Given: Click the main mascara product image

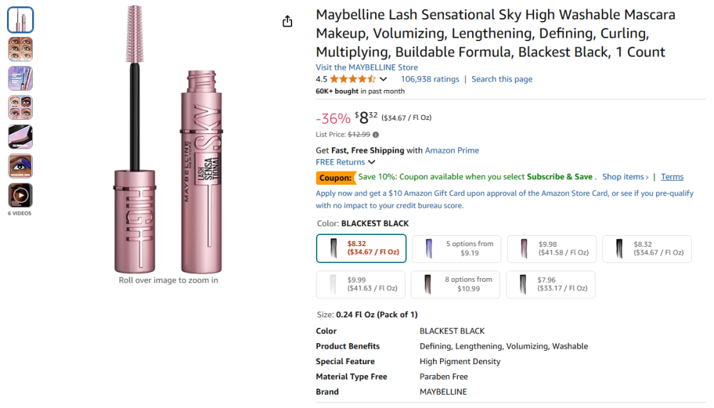Looking at the screenshot, I should click(167, 139).
